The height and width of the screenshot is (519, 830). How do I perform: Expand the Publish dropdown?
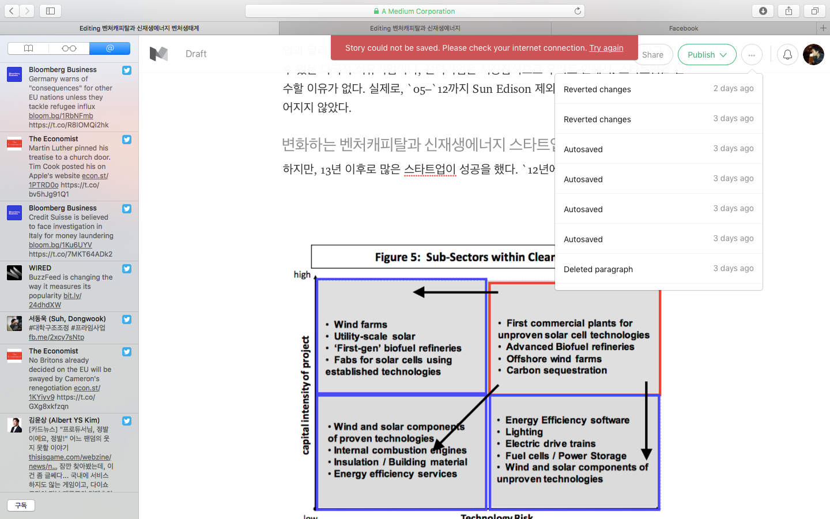(x=707, y=55)
